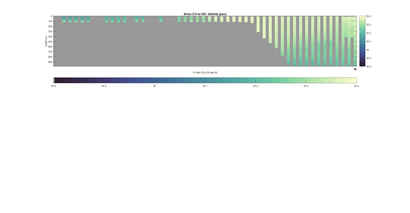Viewport: 410px width, 213px height.
Task: Click the depth axis tick label '500'
Action: (x=50, y=41)
